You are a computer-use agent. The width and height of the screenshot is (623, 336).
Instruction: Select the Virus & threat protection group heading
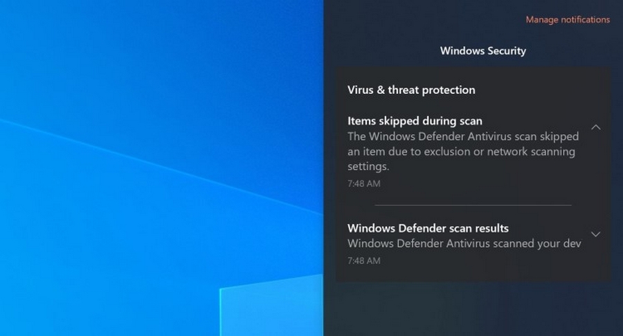[x=411, y=90]
